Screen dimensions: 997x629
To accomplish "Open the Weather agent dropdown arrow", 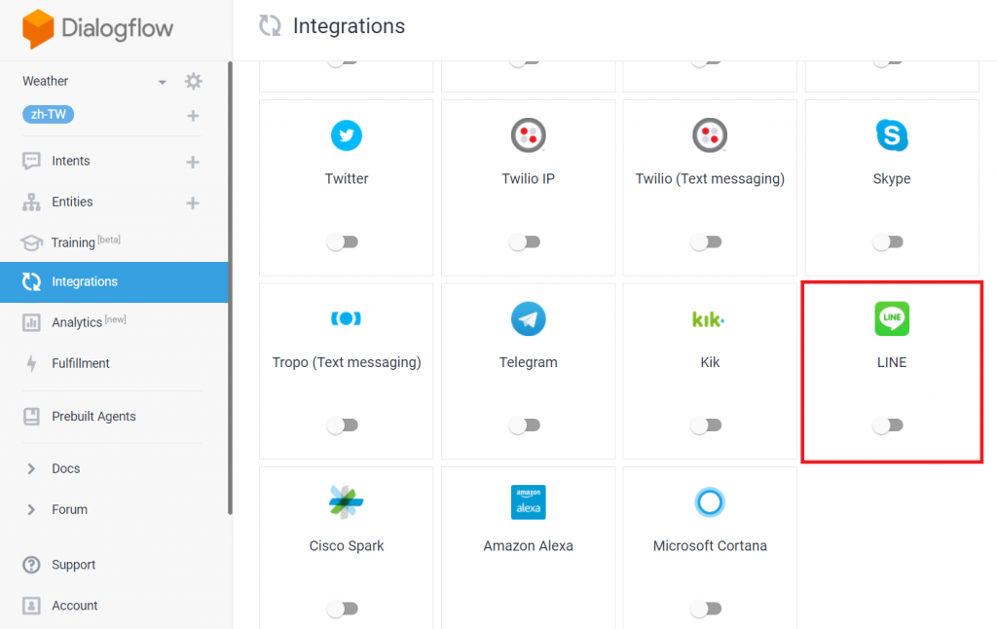I will (x=163, y=82).
